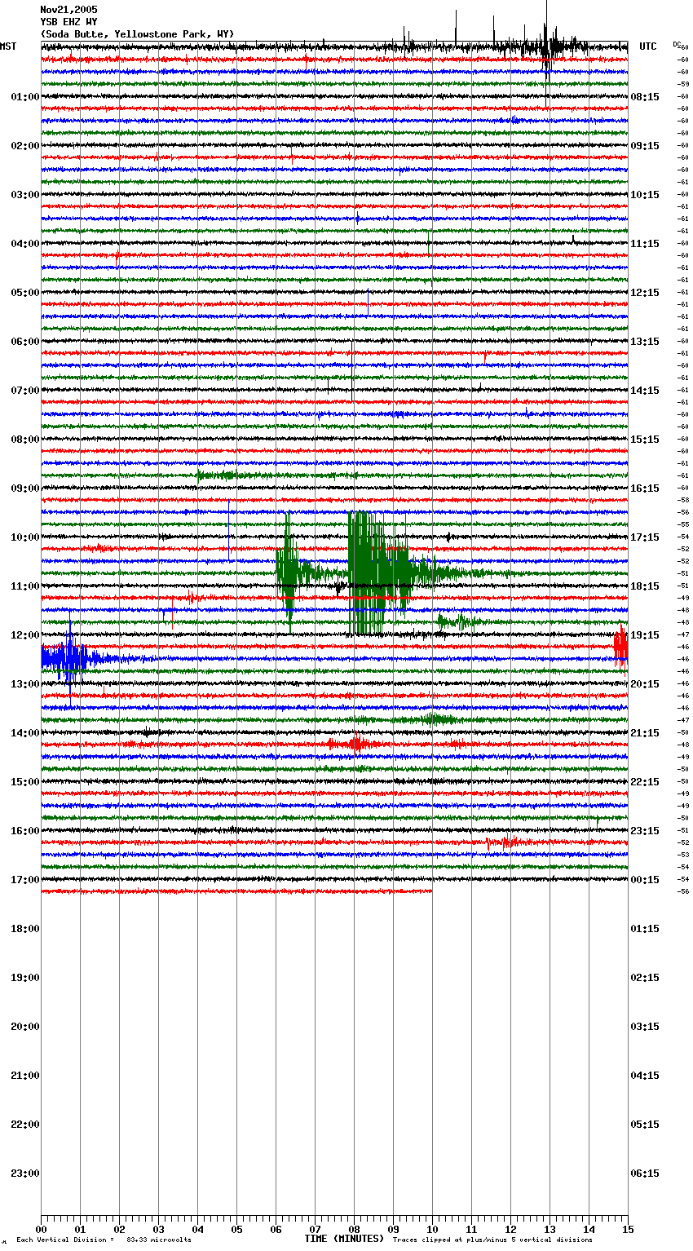Click the 03:15 UTC row label
The height and width of the screenshot is (1251, 693).
pyautogui.click(x=645, y=1027)
